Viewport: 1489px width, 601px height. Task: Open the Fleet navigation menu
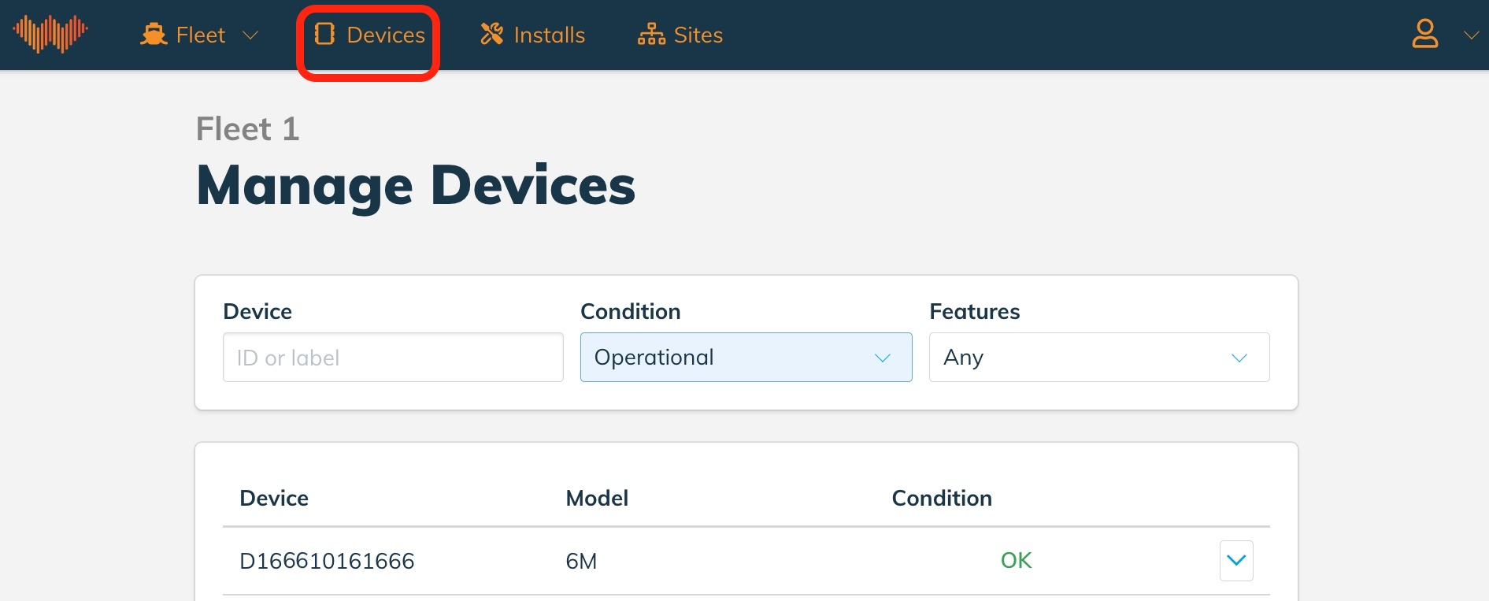199,35
